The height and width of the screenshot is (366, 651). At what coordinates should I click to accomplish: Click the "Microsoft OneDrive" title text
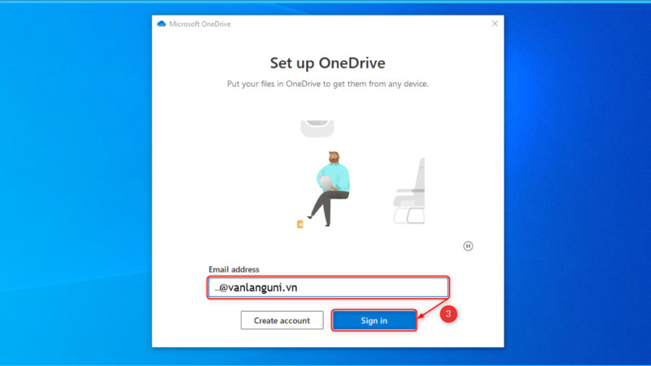(199, 24)
